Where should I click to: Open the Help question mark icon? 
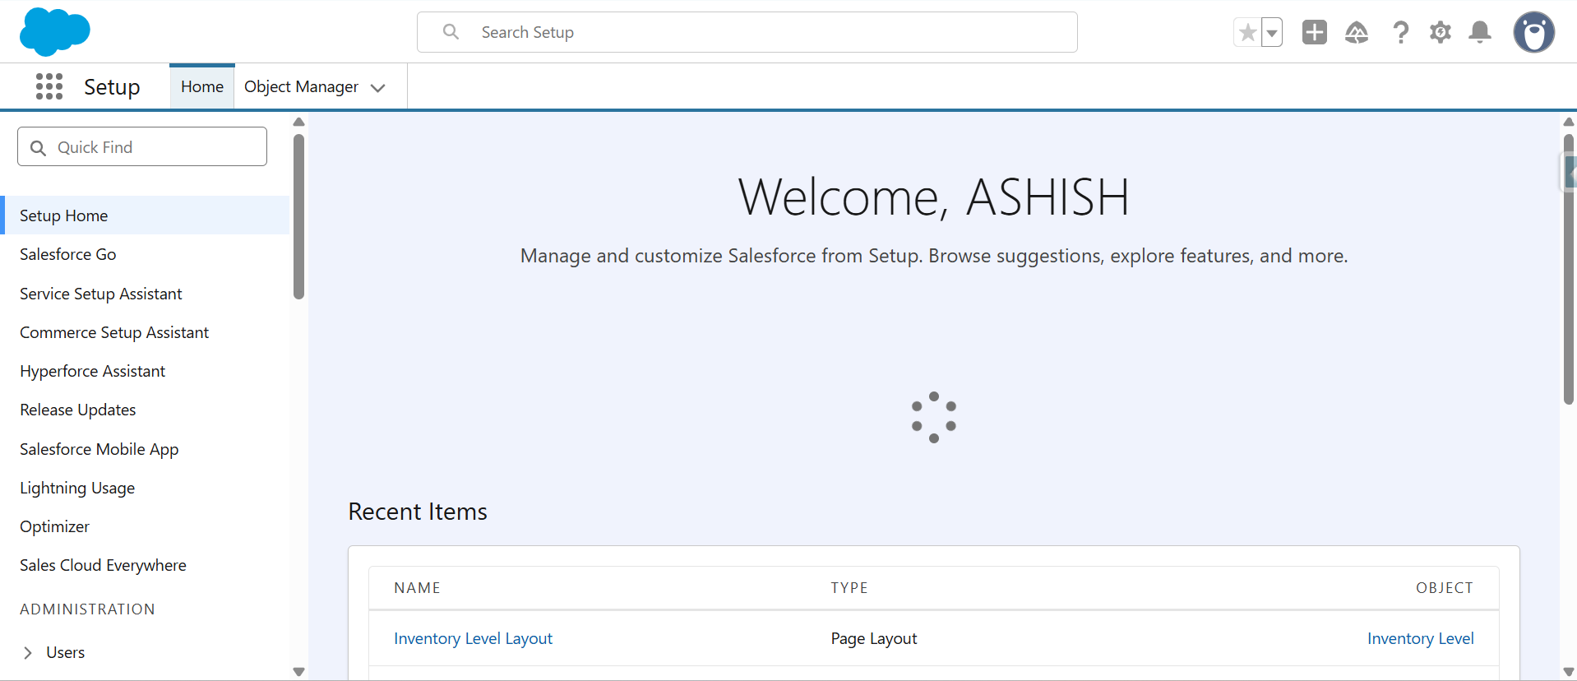click(x=1400, y=33)
